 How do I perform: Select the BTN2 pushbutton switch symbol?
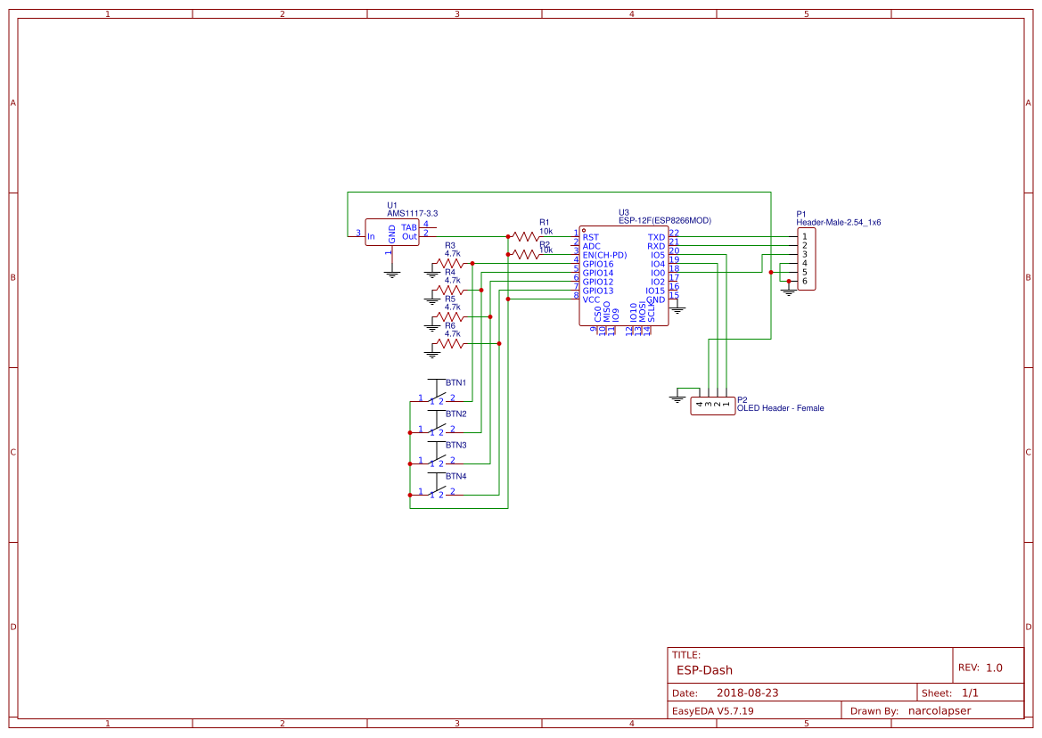click(436, 428)
